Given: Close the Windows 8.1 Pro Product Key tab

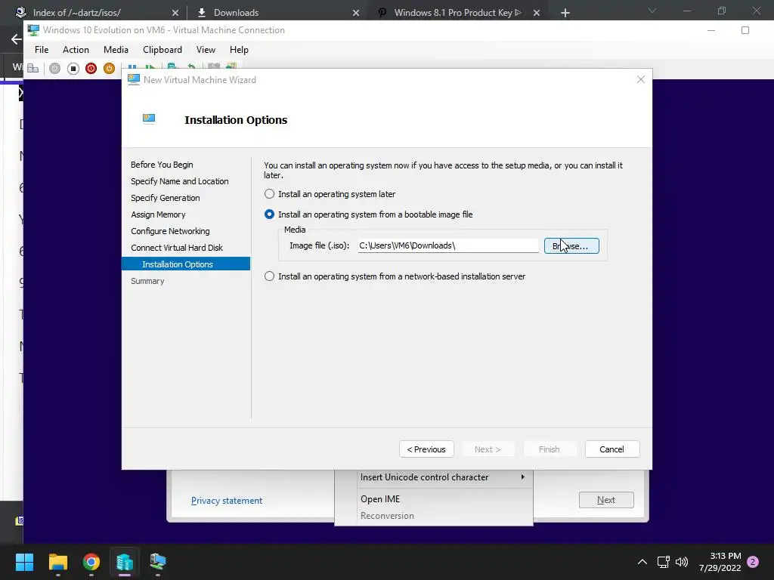Looking at the screenshot, I should (537, 13).
